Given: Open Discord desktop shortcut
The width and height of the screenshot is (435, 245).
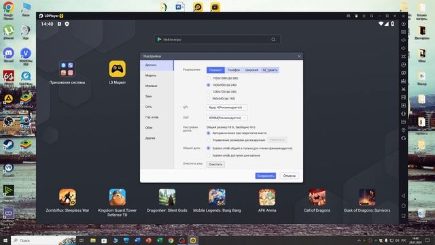Looking at the screenshot, I should 9,55.
